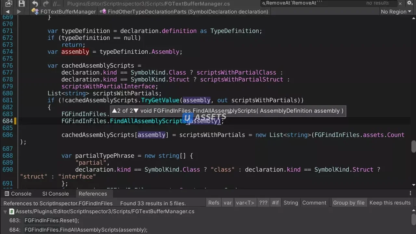
Task: Click "References to ScriptInspector.FGFindInFiles" label
Action: [x=58, y=203]
